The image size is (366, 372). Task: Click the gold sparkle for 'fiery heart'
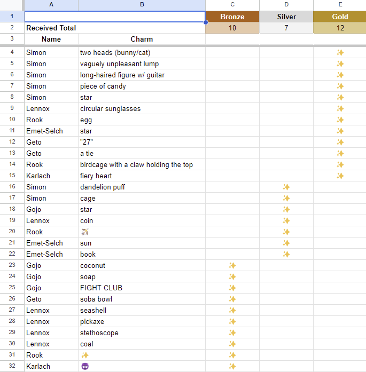[x=340, y=176]
